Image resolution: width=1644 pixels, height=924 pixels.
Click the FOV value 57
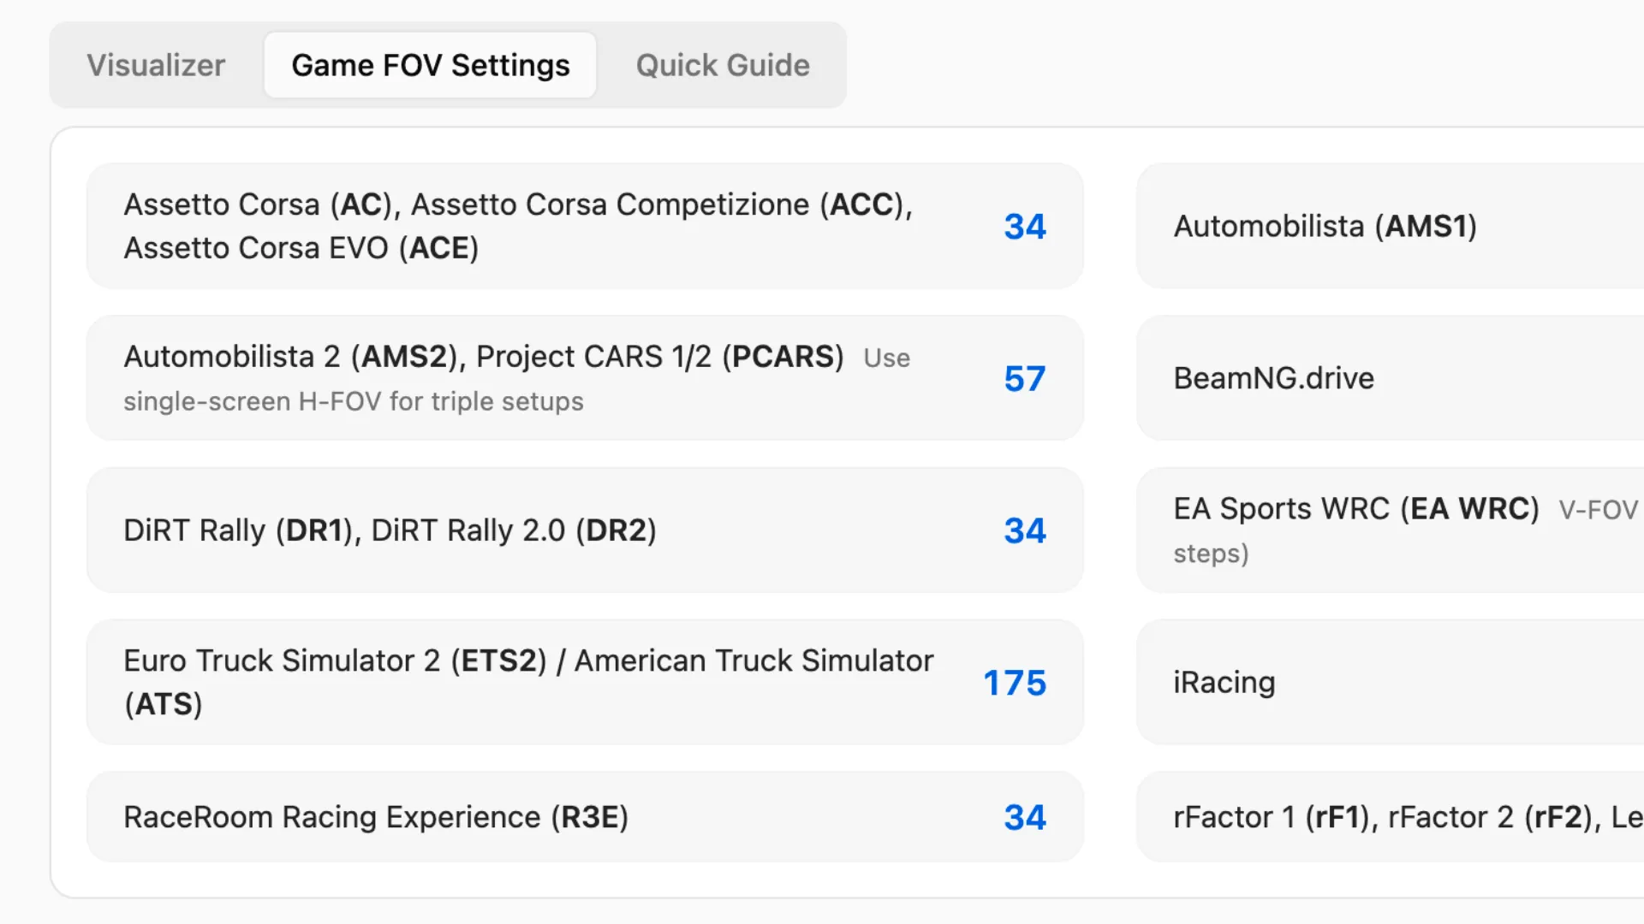(1024, 379)
